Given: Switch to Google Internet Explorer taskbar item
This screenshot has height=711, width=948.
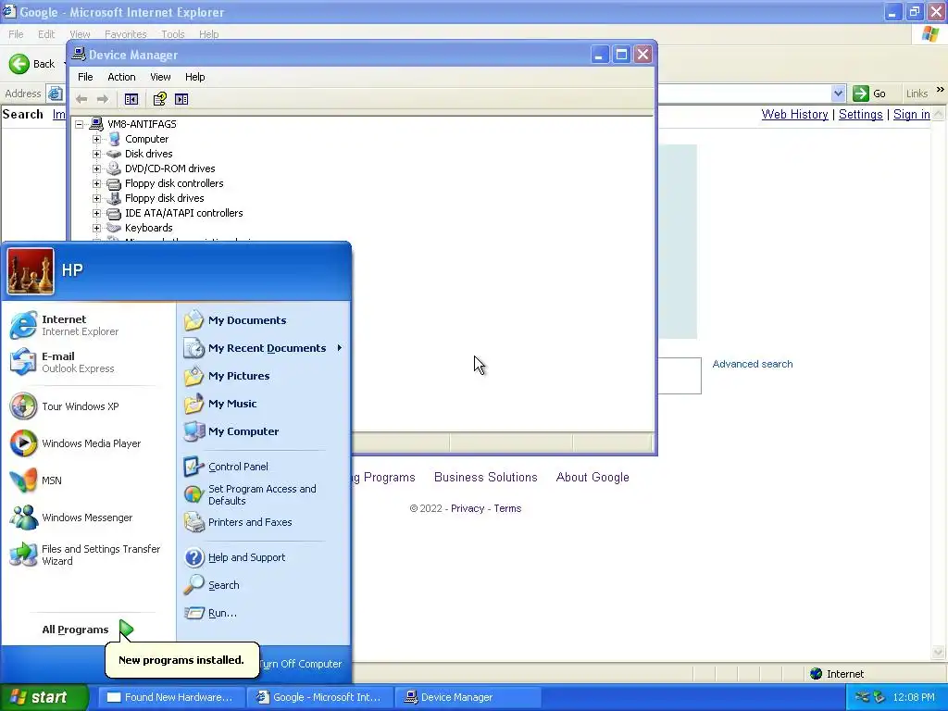Looking at the screenshot, I should pos(319,697).
